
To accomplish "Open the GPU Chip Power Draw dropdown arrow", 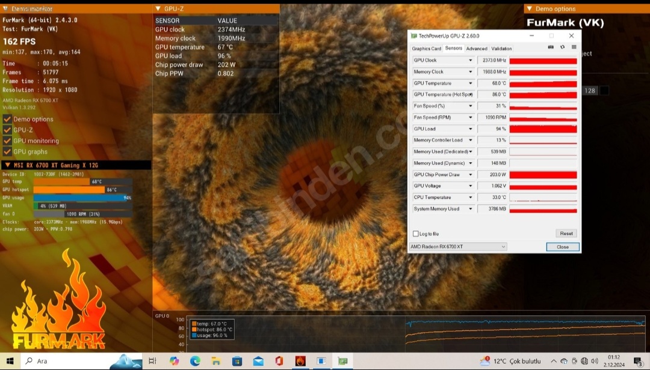I will click(x=471, y=175).
